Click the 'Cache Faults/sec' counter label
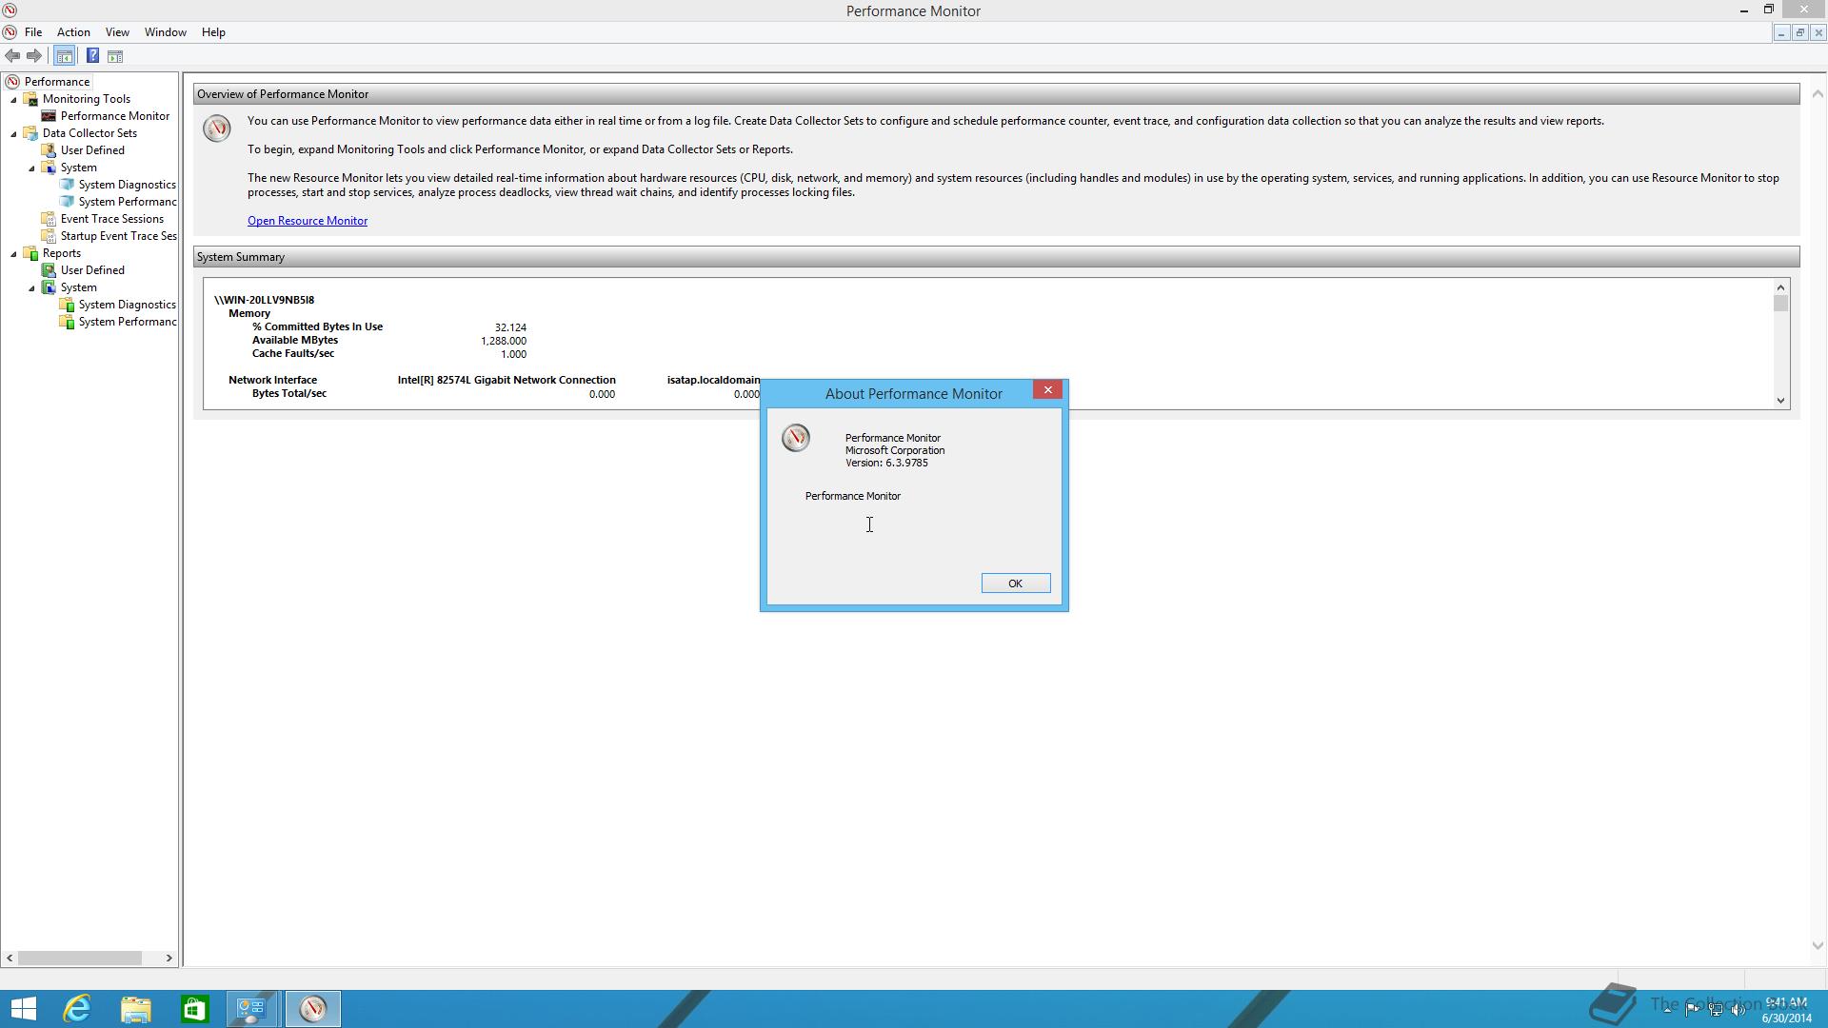The height and width of the screenshot is (1028, 1828). [293, 353]
